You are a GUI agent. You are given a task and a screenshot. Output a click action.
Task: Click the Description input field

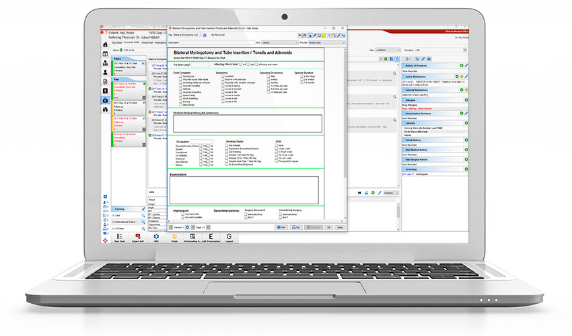217,42
